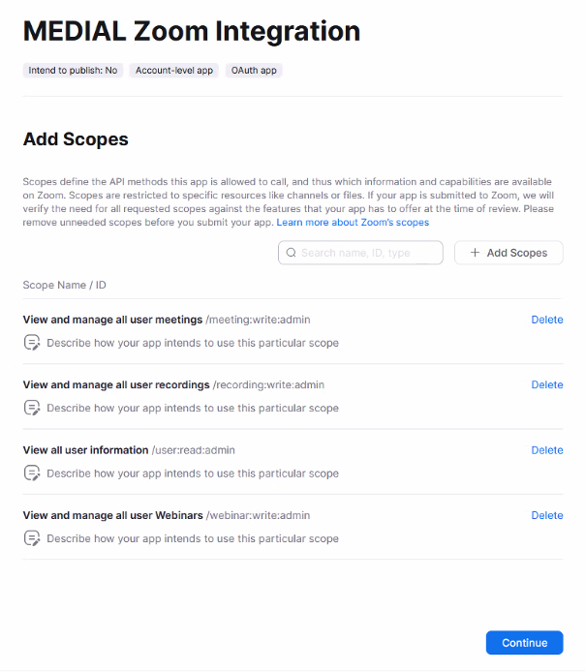Click the meetings scope description text

[193, 343]
